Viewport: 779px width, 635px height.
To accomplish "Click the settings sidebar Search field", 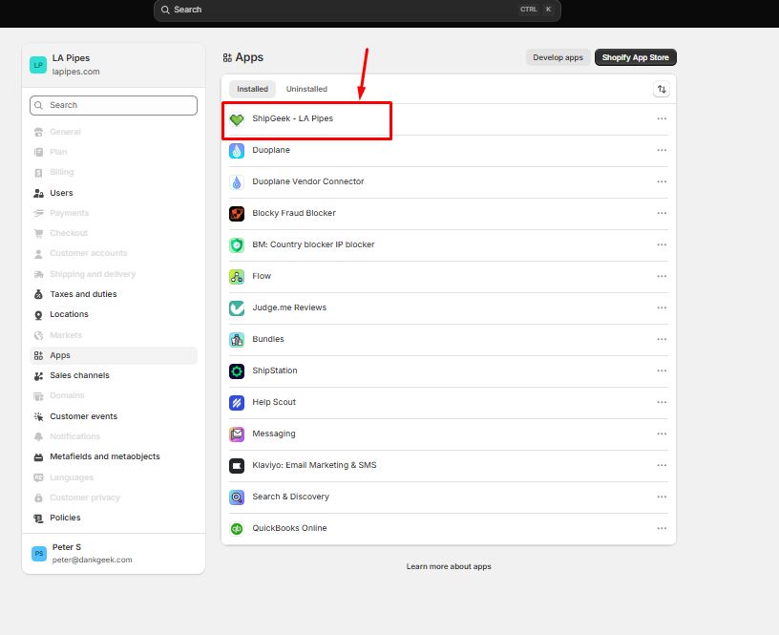I will (114, 105).
